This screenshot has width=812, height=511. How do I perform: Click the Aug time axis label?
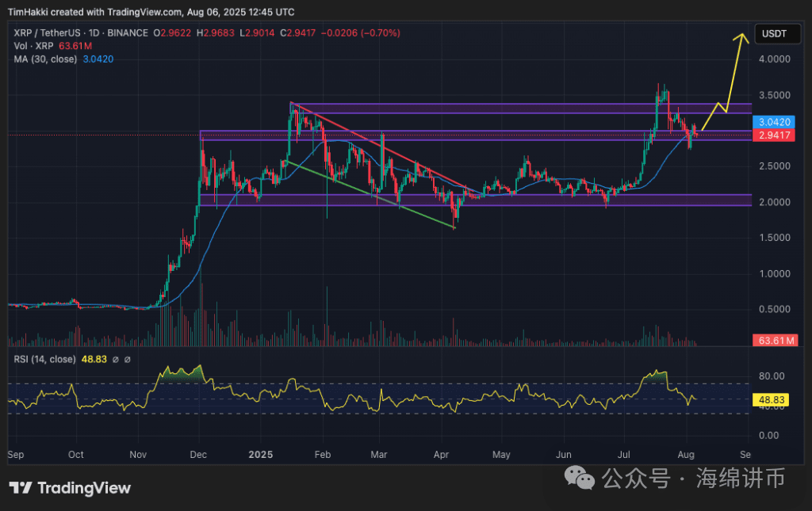(x=686, y=455)
